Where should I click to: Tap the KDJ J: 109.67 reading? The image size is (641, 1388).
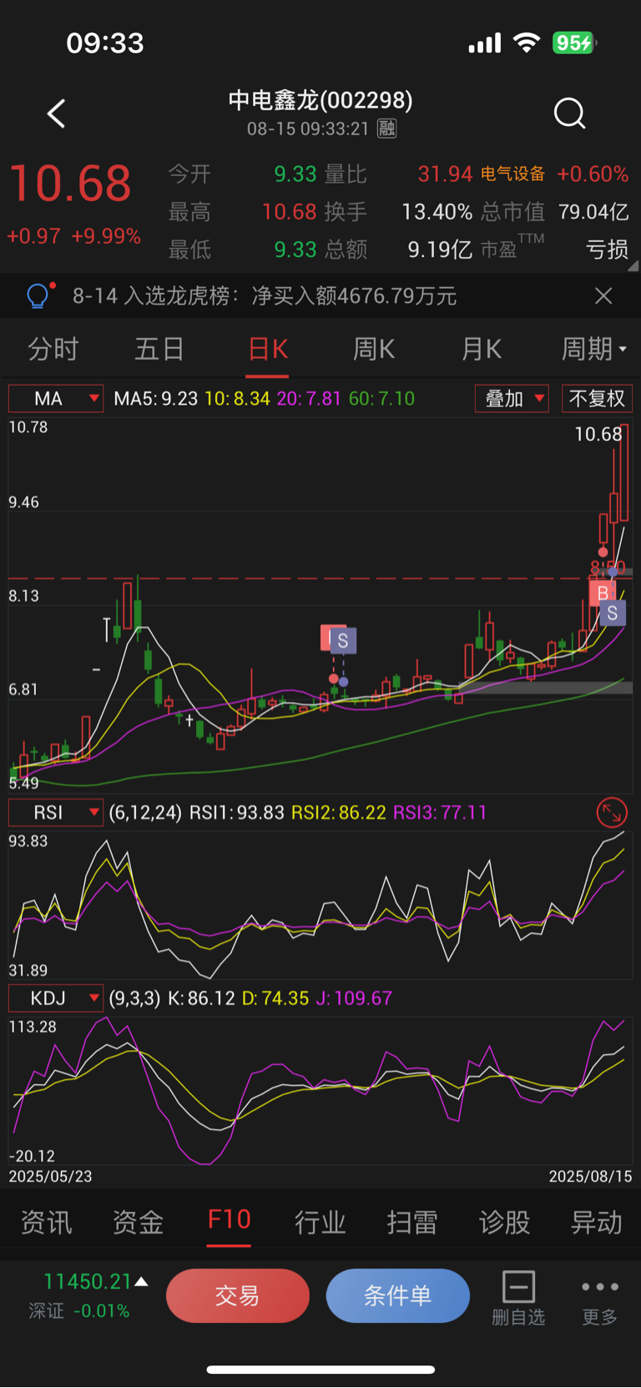(354, 998)
